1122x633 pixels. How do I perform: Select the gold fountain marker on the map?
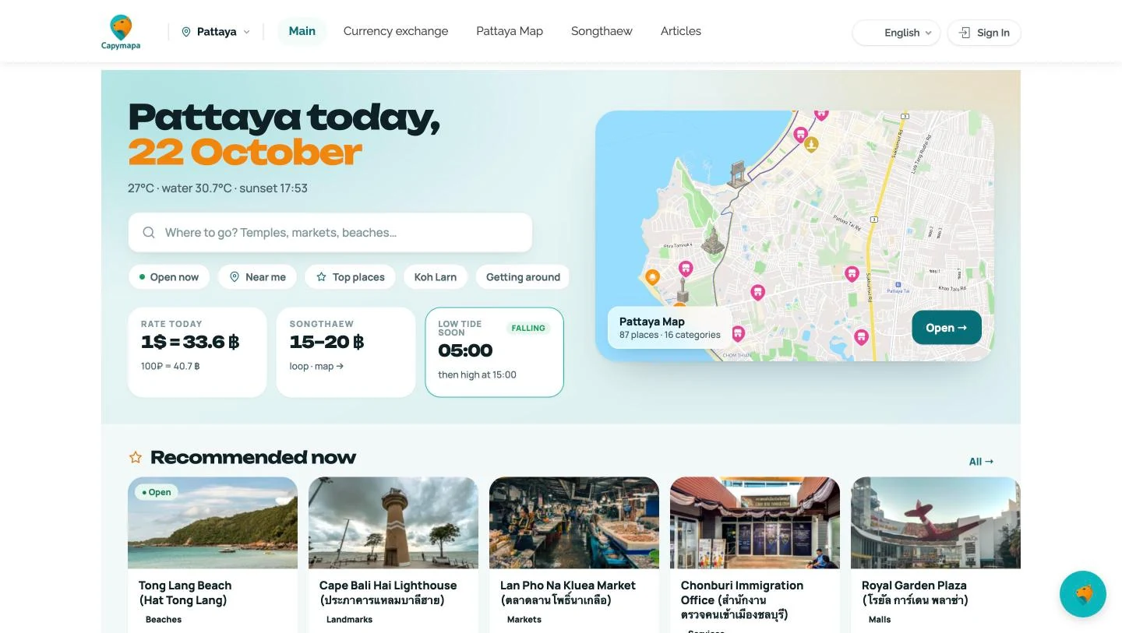click(811, 144)
